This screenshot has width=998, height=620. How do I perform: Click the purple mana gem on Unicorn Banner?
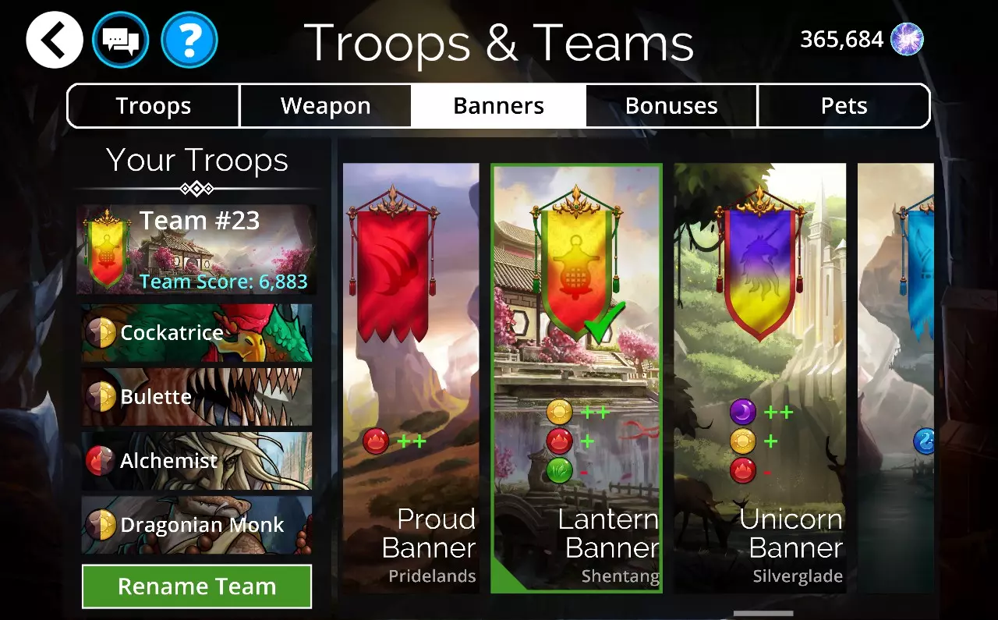743,411
